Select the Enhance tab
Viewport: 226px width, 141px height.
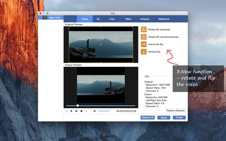145,19
